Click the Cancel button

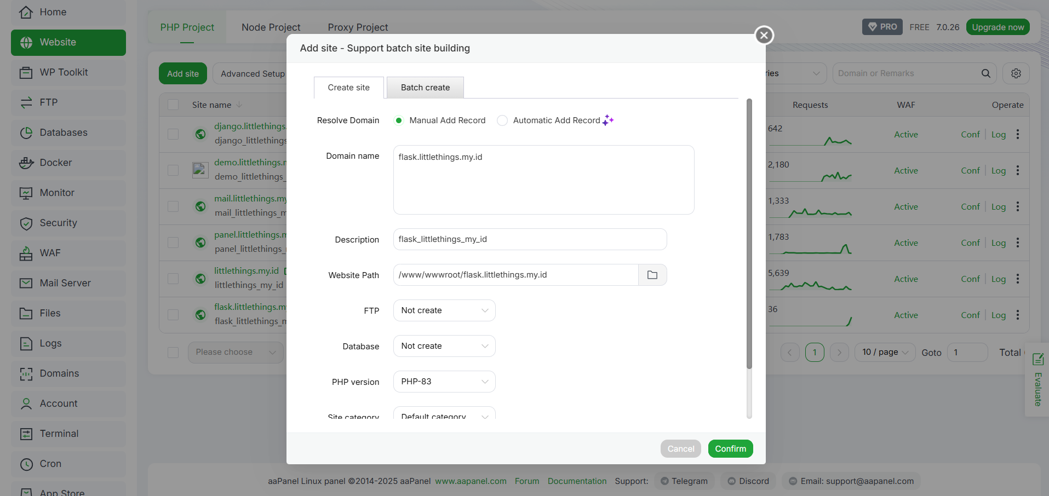pyautogui.click(x=681, y=448)
